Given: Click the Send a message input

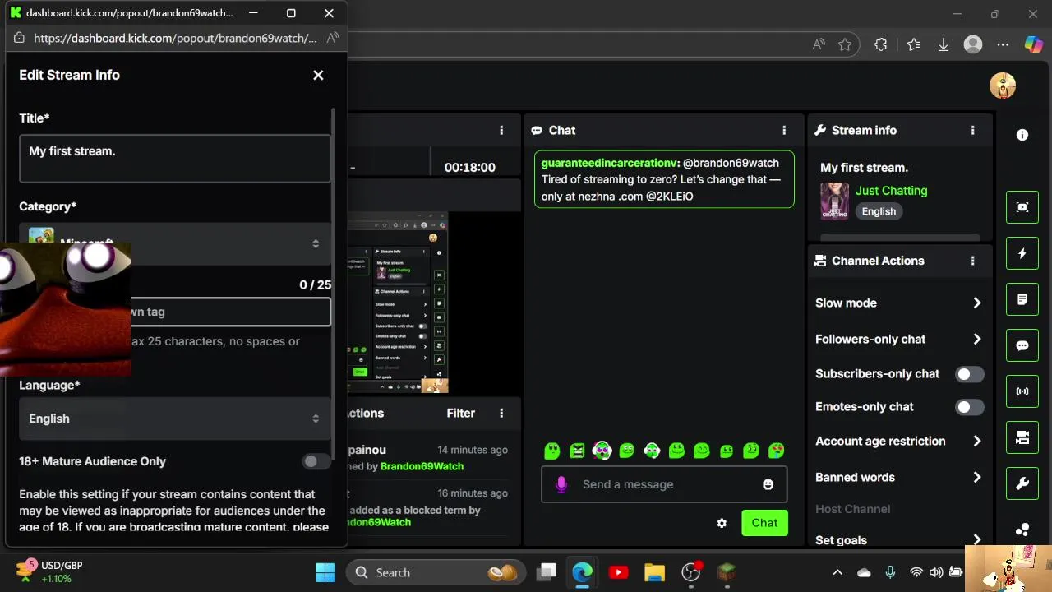Looking at the screenshot, I should pos(665,484).
